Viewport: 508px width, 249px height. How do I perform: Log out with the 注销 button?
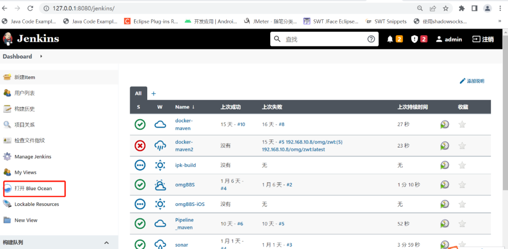[484, 39]
